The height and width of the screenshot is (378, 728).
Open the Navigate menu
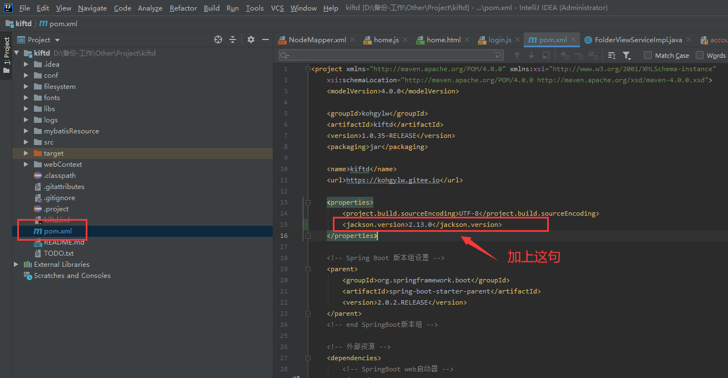pyautogui.click(x=92, y=8)
